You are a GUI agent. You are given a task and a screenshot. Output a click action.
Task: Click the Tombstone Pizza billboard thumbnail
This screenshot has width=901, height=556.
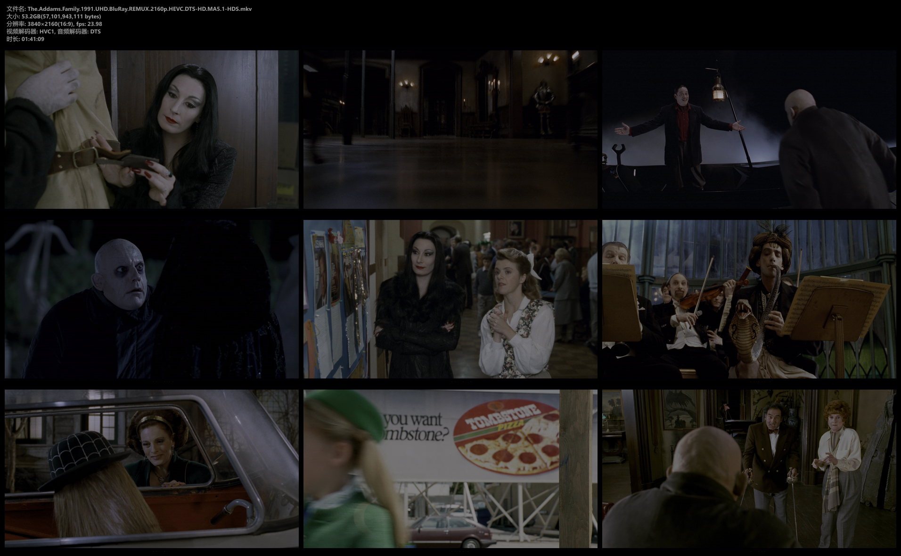[450, 469]
